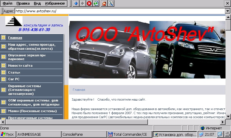Switch to AVINMESSAGE taskbar window
This screenshot has width=231, height=138.
point(39,134)
